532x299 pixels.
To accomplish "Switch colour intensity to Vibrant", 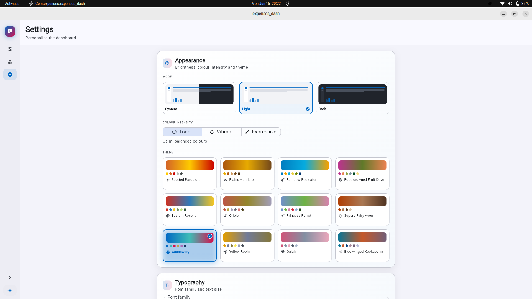I will pos(222,132).
